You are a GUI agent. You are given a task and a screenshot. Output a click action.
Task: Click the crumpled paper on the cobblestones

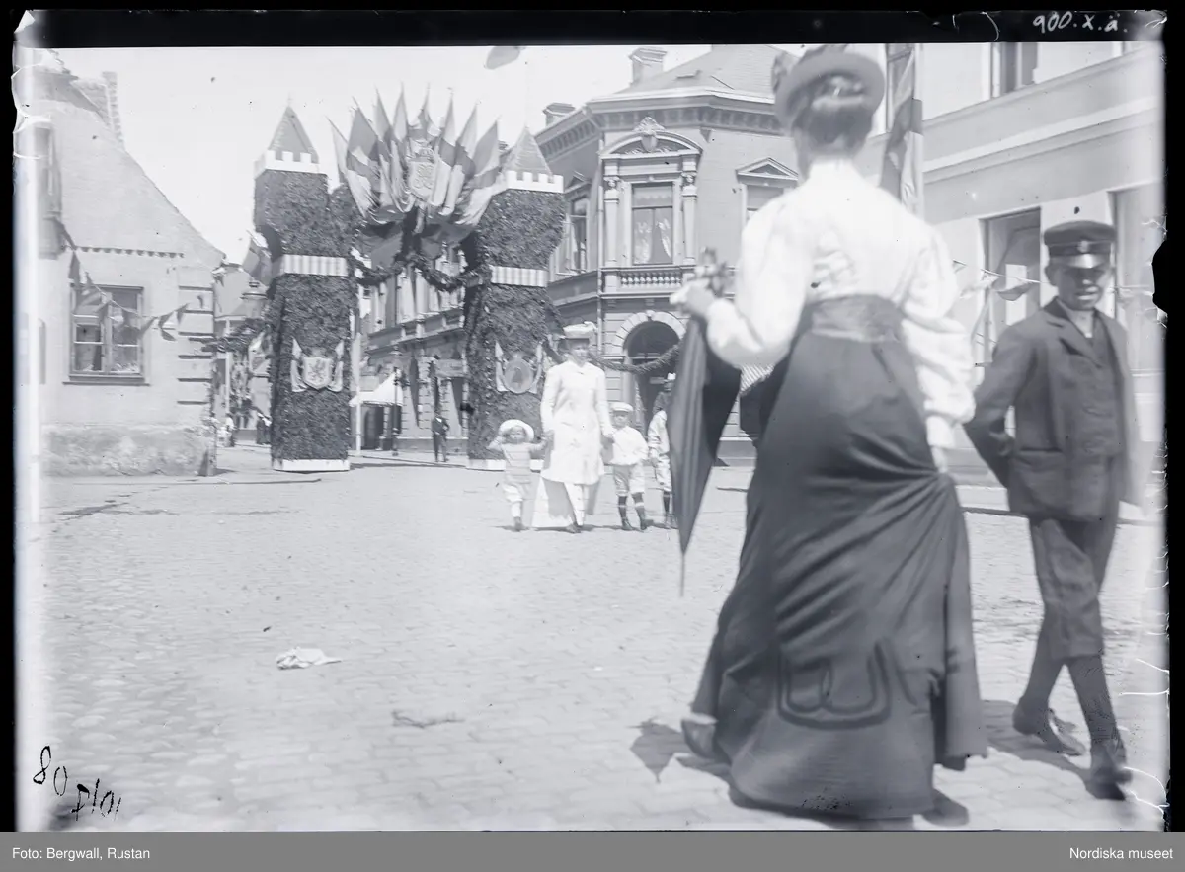point(305,657)
